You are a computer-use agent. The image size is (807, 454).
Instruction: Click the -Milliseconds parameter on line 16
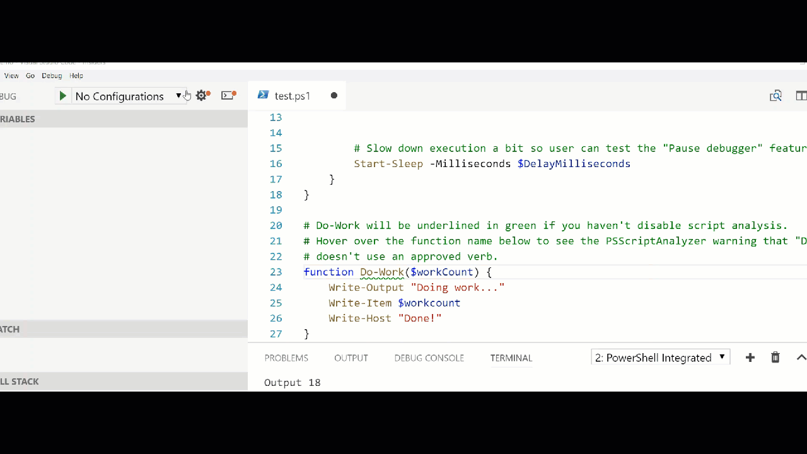[470, 164]
